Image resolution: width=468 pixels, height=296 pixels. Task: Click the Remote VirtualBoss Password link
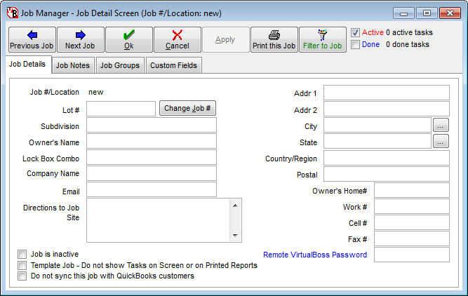(315, 255)
